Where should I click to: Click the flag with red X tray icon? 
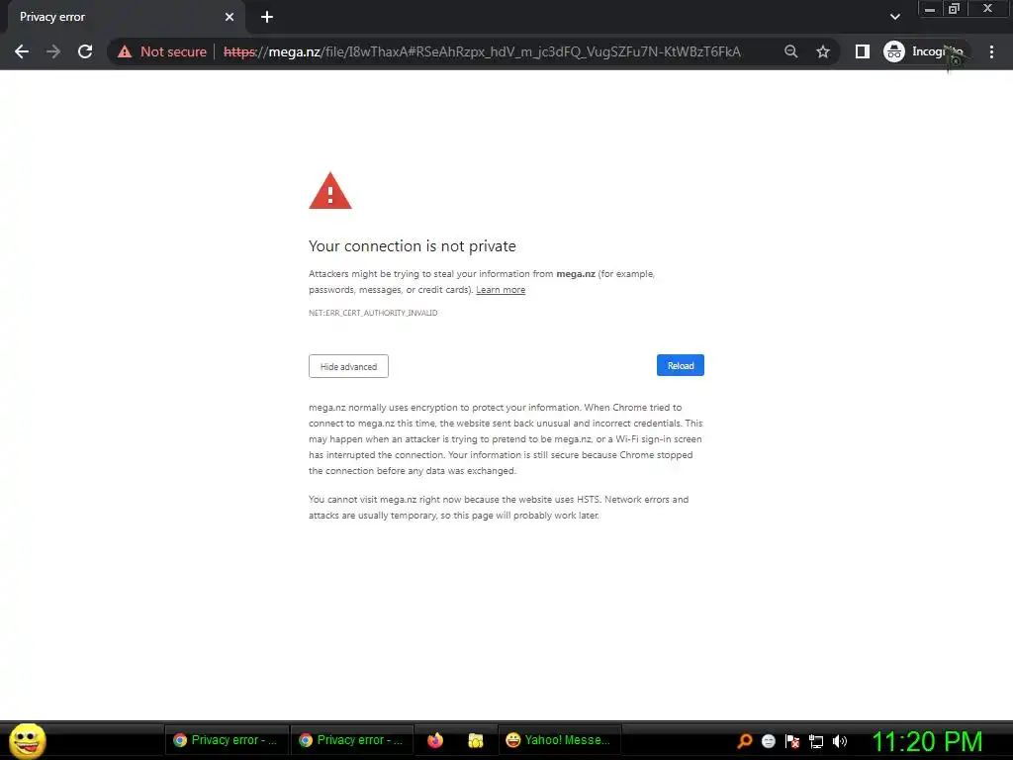(792, 741)
